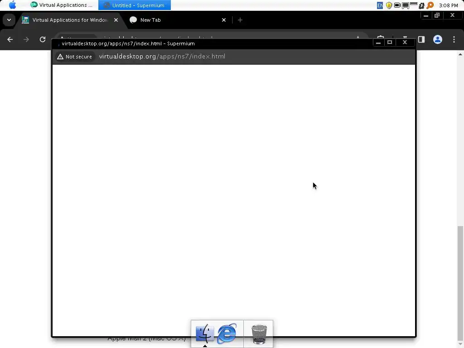Click the EN language indicator
464x348 pixels.
click(380, 5)
